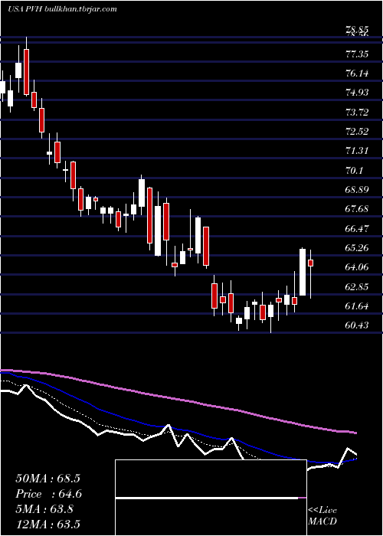Click the 72.52 price axis label
This screenshot has width=383, height=536.
pos(358,132)
